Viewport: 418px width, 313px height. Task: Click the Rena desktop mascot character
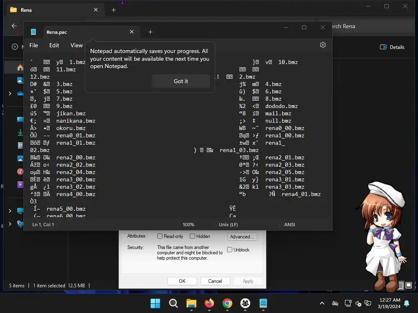(x=382, y=236)
